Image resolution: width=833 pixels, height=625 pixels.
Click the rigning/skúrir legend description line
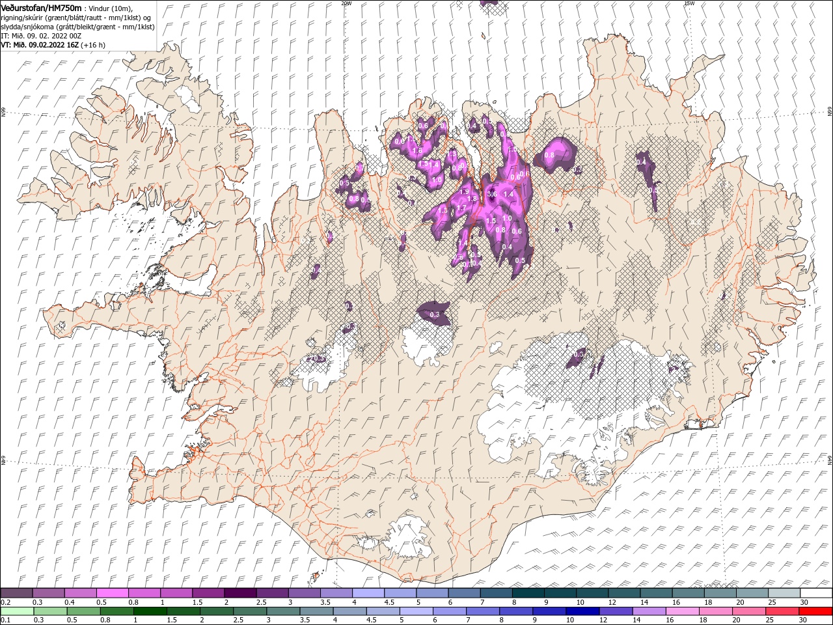(75, 17)
